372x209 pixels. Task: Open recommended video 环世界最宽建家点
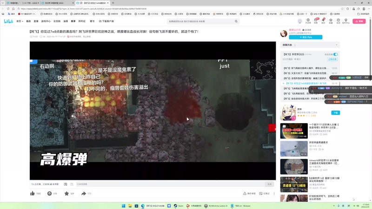point(319,143)
